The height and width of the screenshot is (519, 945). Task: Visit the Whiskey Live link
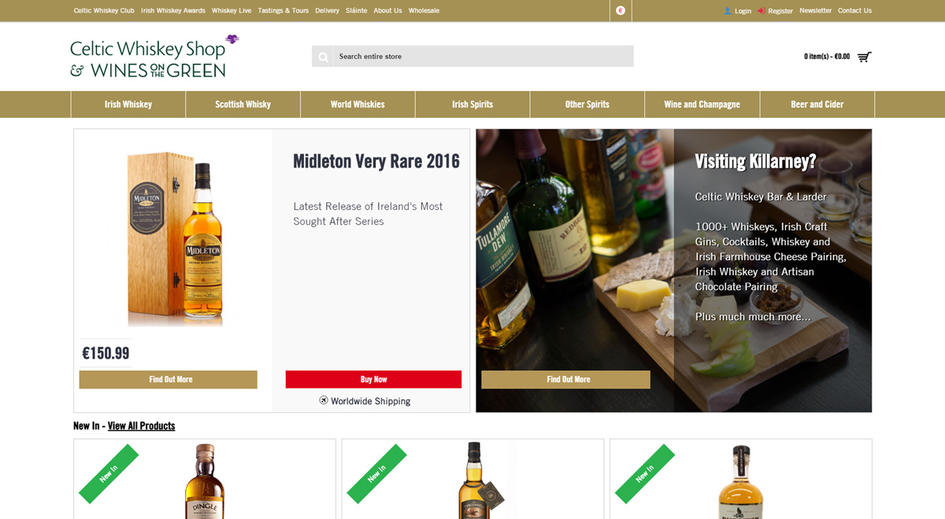(232, 11)
